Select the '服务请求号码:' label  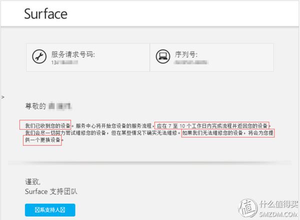tap(73, 54)
